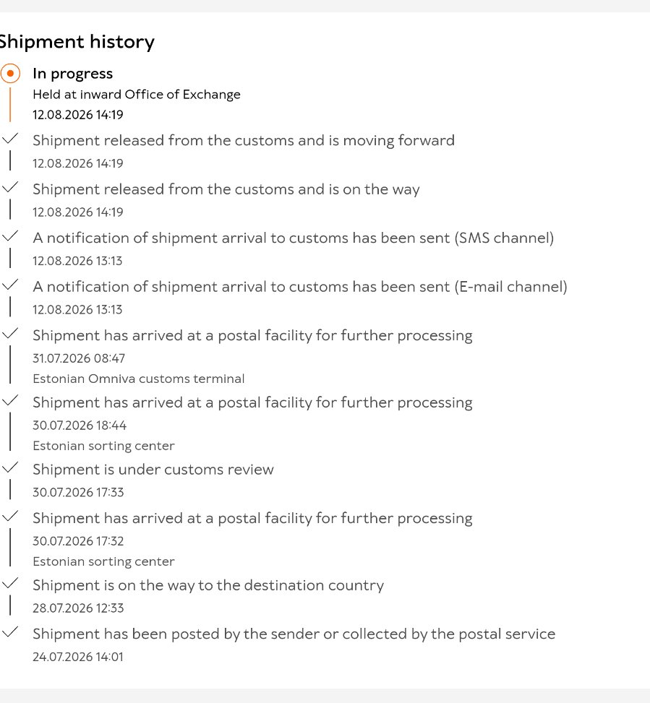This screenshot has height=703, width=650.
Task: Click checkmark for 30.07.2026 17:32 sorting center arrival
Action: tap(10, 517)
